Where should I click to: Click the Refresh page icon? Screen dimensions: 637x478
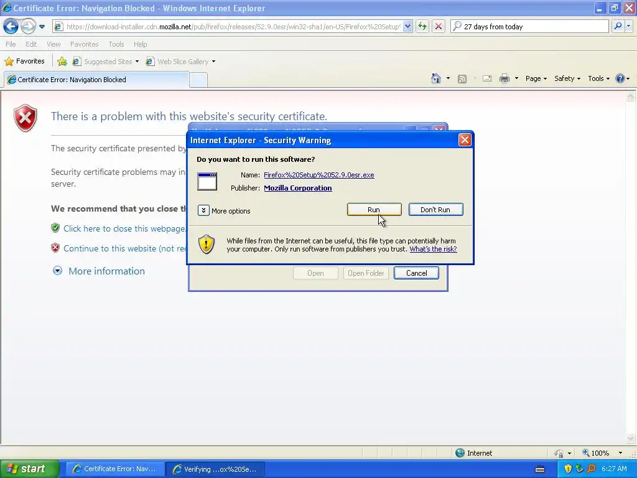[422, 27]
